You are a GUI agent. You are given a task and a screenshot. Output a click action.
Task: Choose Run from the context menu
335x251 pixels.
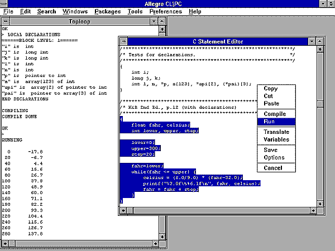coord(270,122)
